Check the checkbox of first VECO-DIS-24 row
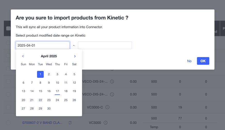 pyautogui.click(x=8, y=82)
